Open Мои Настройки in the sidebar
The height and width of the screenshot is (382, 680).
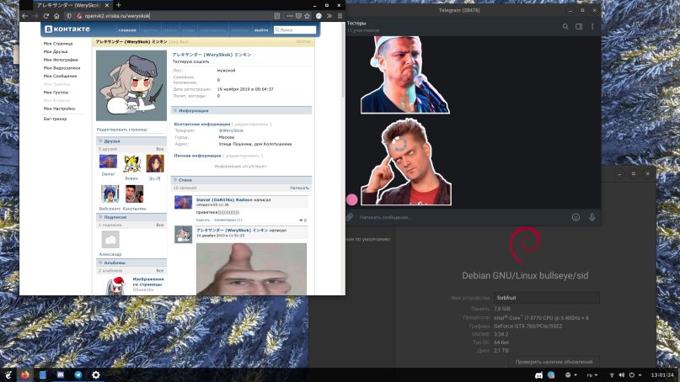coord(60,109)
